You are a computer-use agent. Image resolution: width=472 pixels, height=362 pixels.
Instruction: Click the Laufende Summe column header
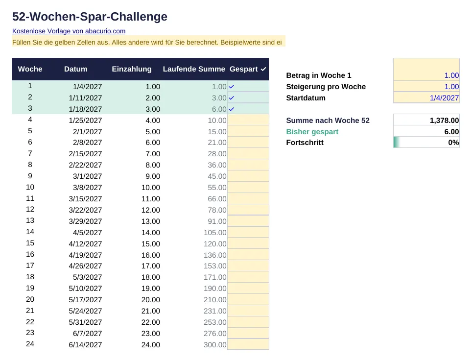click(194, 69)
